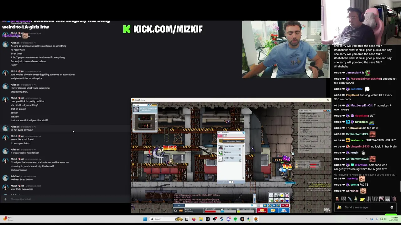This screenshot has height=225, width=401.
Task: Use the yellow orb quick slot item
Action: coord(281,195)
